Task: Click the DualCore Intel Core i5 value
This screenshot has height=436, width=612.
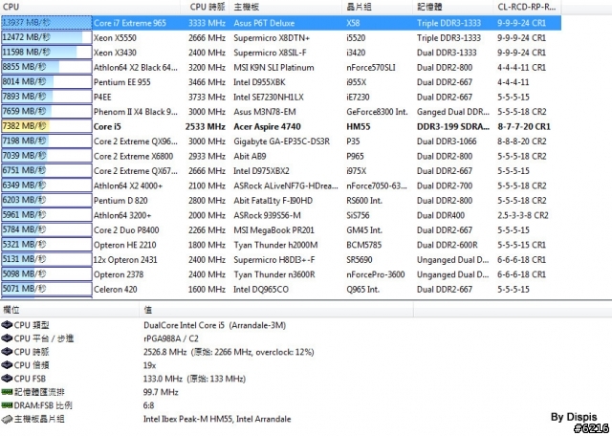Action: 214,325
